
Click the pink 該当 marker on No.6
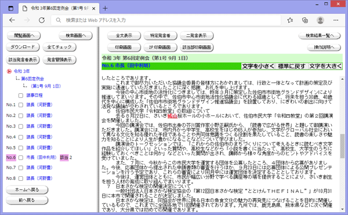point(64,158)
